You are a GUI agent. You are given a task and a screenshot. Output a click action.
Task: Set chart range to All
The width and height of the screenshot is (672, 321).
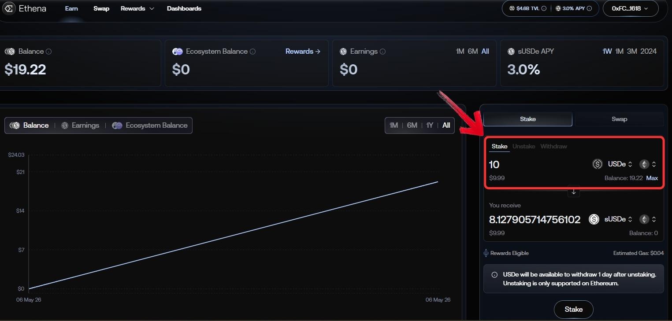pos(446,125)
